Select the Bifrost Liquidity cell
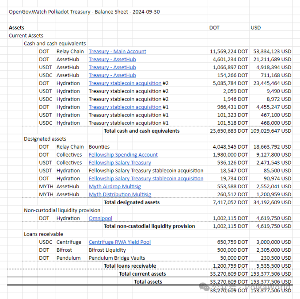The image size is (300, 299). point(107,250)
